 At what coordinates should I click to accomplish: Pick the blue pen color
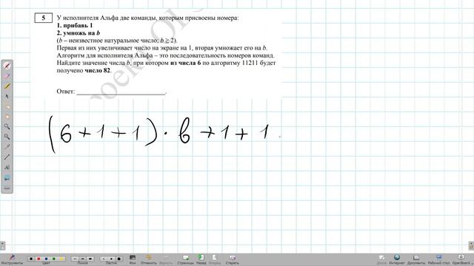[x=46, y=259]
